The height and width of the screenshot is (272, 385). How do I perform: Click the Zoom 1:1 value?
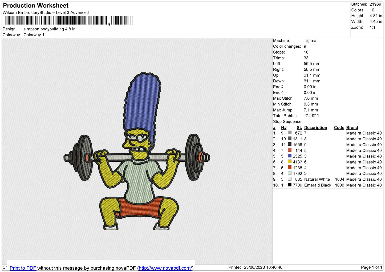[372, 27]
